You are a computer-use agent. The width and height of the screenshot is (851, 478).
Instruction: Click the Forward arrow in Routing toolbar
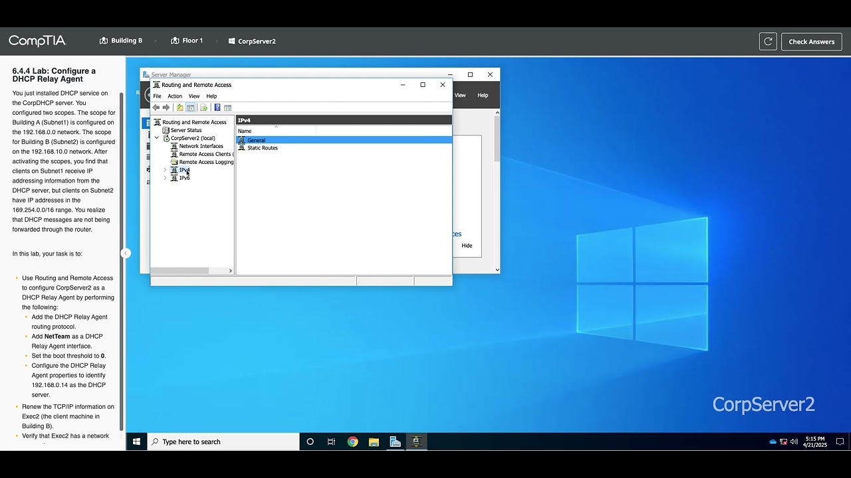[166, 108]
